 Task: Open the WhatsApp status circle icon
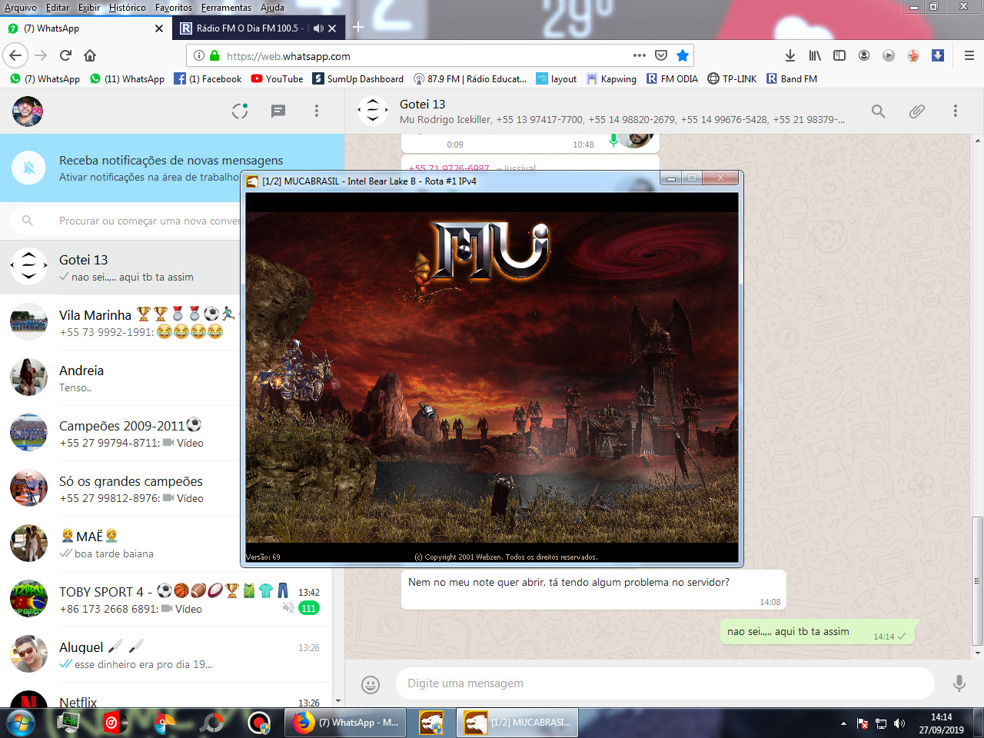[x=240, y=111]
